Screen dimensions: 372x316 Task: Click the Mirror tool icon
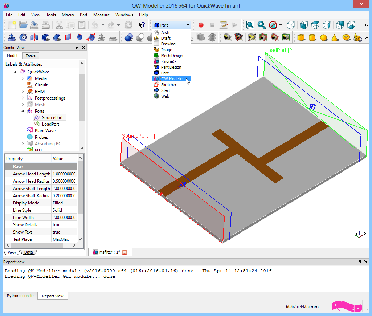34,37
